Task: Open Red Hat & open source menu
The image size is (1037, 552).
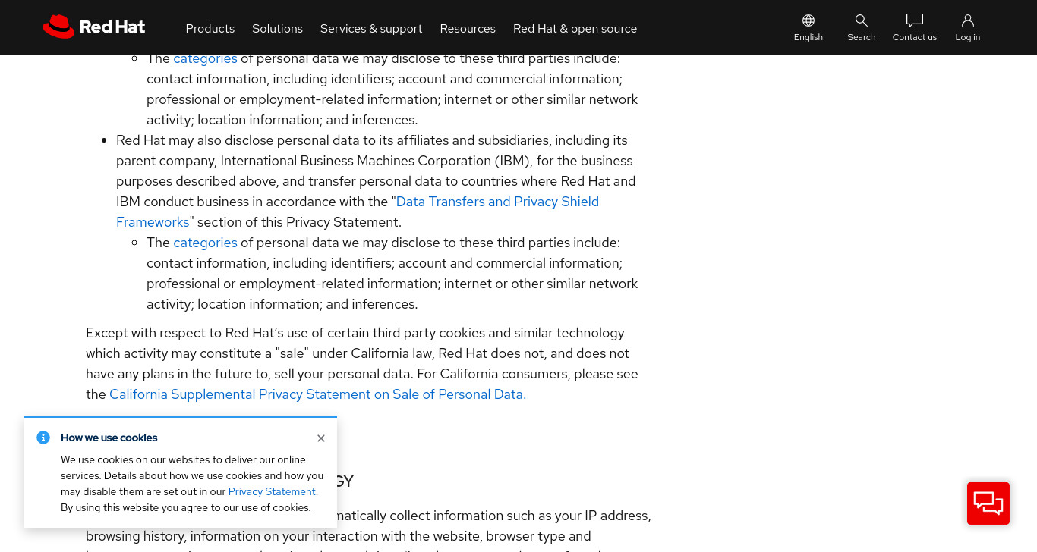Action: click(x=575, y=28)
